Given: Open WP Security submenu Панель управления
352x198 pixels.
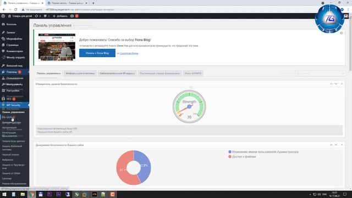Looking at the screenshot, I should [13, 112].
